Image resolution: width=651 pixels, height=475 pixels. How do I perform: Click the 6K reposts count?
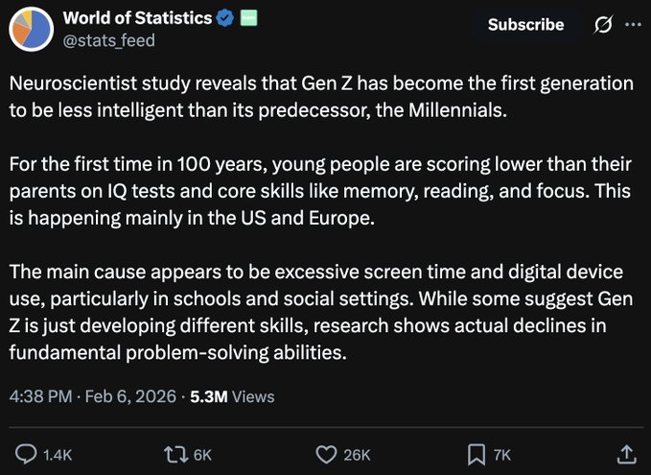(203, 453)
